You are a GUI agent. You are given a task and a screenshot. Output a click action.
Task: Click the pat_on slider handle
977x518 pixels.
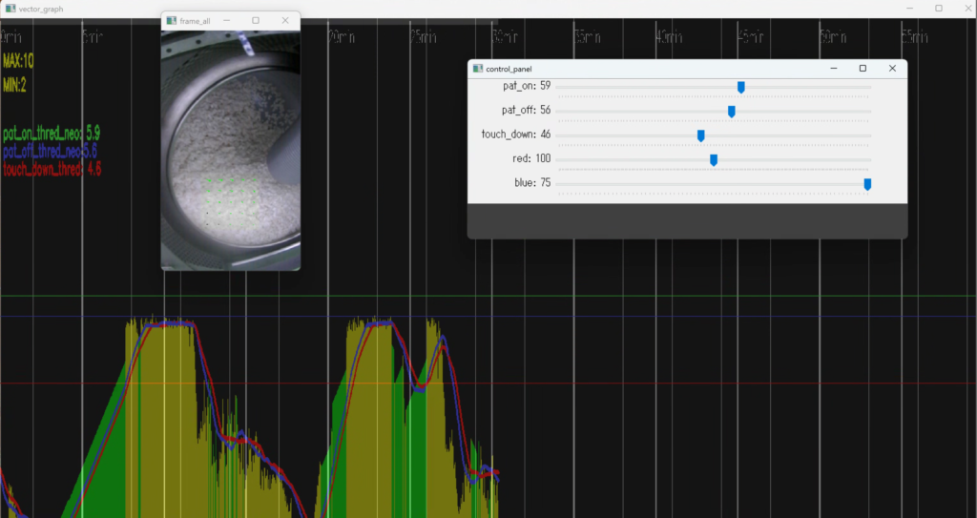740,88
